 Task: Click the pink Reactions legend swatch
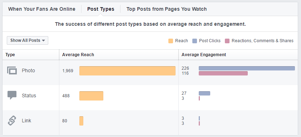[x=227, y=41]
